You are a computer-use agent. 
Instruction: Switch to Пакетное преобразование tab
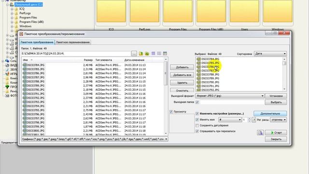(x=37, y=42)
